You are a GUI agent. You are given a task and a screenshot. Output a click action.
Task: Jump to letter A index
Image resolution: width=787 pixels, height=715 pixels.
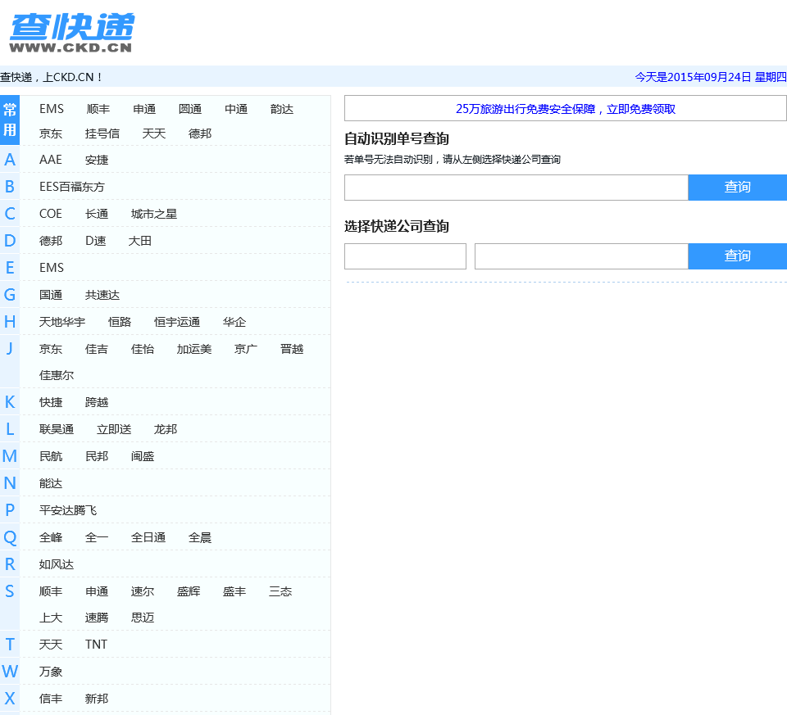tap(10, 160)
